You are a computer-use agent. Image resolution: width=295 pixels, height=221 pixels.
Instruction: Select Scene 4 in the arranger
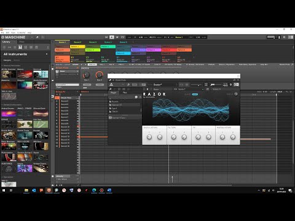pos(108,42)
